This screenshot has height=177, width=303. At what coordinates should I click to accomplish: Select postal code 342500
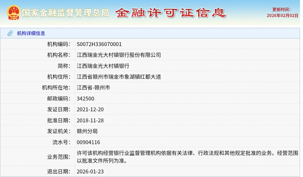point(85,99)
